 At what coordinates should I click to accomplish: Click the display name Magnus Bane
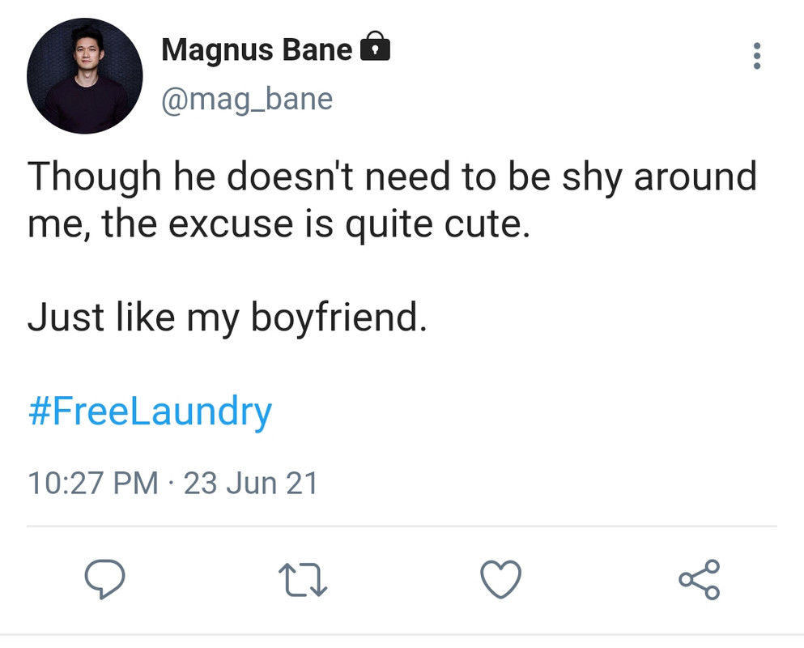pos(257,50)
